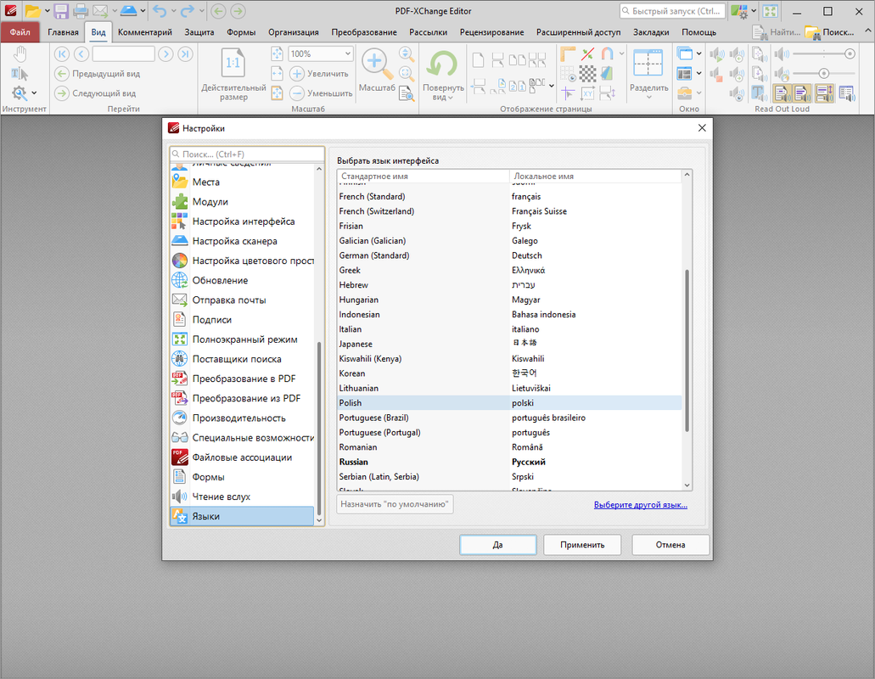
Task: Click the Применить button
Action: tap(582, 545)
